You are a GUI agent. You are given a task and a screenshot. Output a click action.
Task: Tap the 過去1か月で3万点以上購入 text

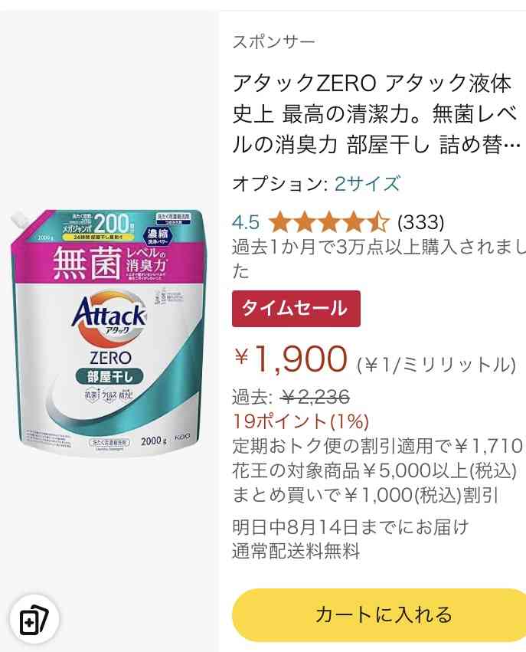click(379, 259)
